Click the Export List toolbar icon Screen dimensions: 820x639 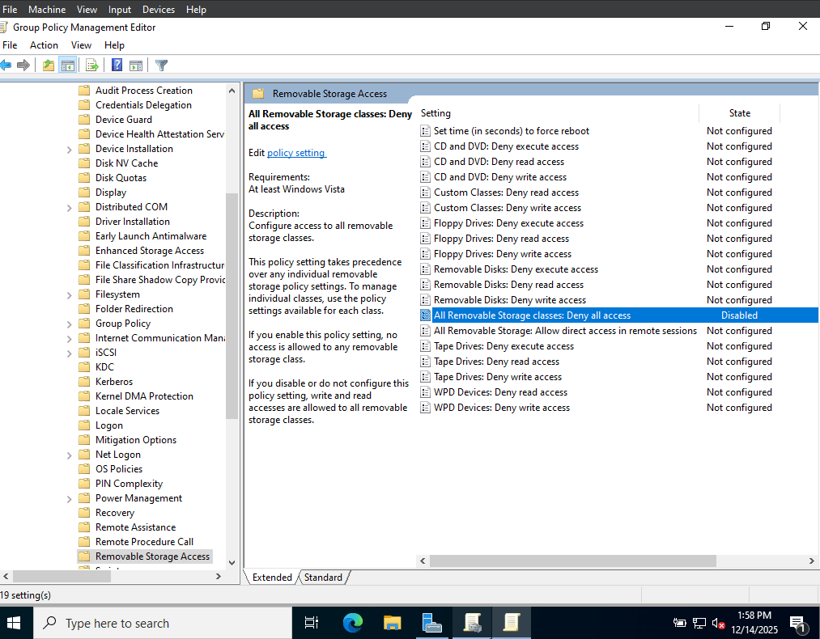(x=92, y=66)
